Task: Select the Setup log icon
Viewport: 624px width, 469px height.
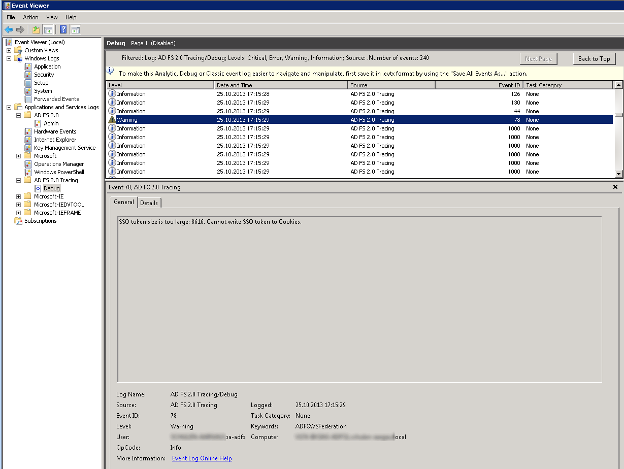Action: click(x=28, y=83)
